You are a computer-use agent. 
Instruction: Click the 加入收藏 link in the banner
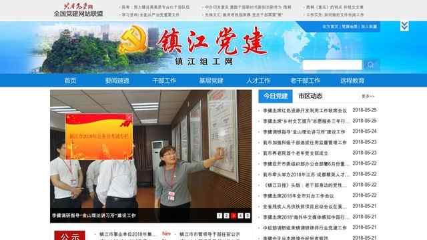[x=369, y=27]
